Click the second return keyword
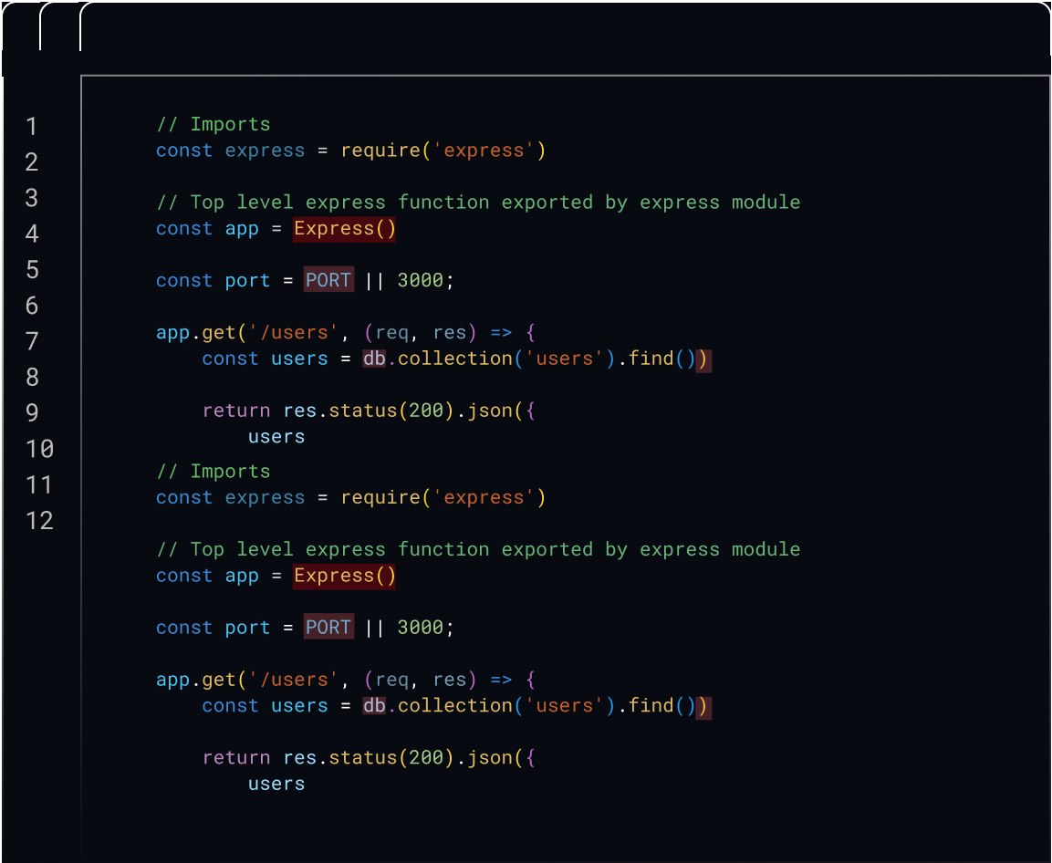 click(235, 758)
